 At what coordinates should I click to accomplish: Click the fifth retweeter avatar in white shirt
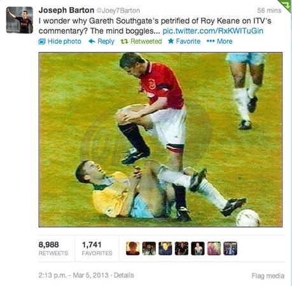(198, 249)
